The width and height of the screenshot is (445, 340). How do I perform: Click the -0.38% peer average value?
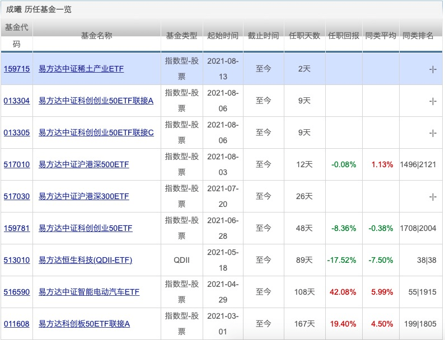pos(381,228)
